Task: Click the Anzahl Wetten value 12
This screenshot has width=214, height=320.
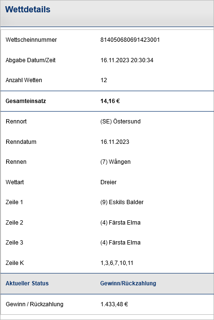Action: click(104, 80)
